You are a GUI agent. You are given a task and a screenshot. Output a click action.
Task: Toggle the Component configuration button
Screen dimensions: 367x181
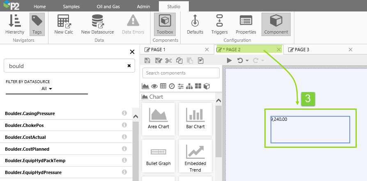click(276, 24)
